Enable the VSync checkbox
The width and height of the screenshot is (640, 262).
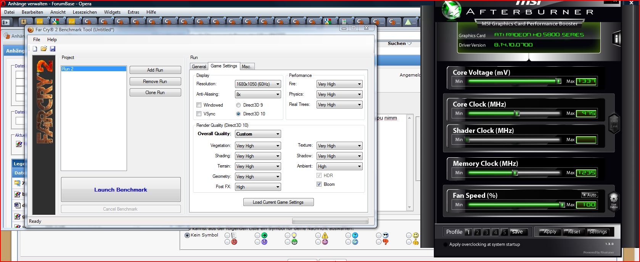tap(199, 113)
